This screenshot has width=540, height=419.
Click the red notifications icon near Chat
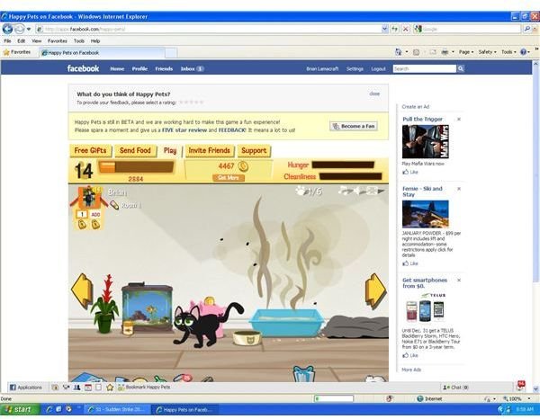coord(521,386)
